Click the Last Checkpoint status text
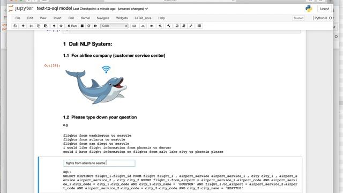The width and height of the screenshot is (343, 193). pos(94,9)
